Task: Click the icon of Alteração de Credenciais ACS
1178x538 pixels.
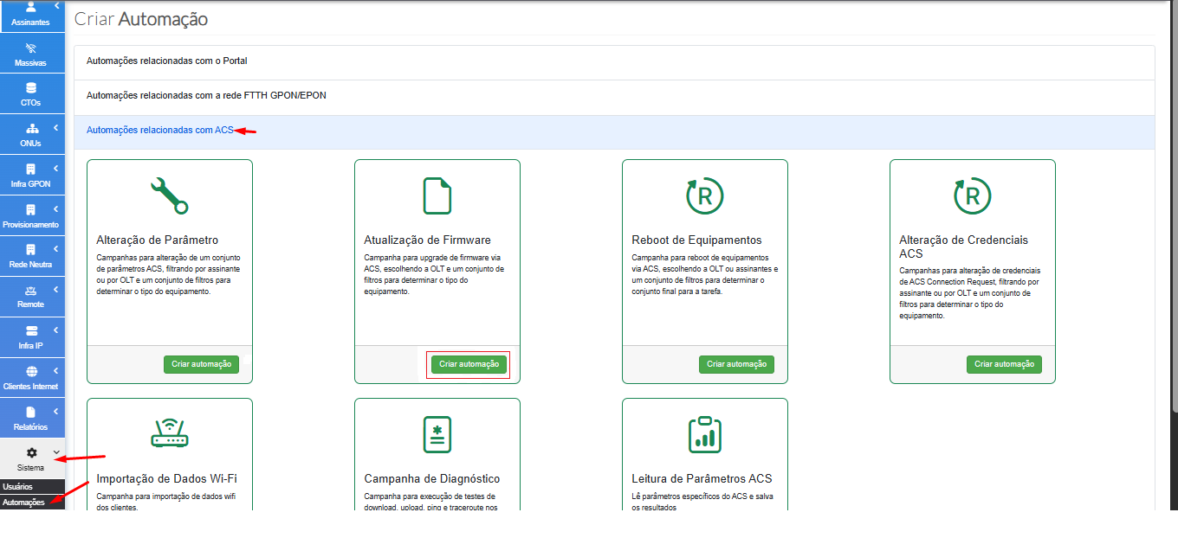Action: 972,195
